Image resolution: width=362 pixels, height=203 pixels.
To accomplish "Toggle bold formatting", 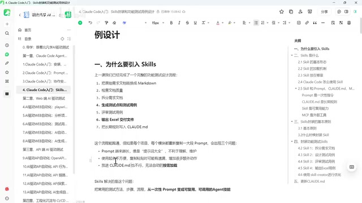I will [171, 23].
